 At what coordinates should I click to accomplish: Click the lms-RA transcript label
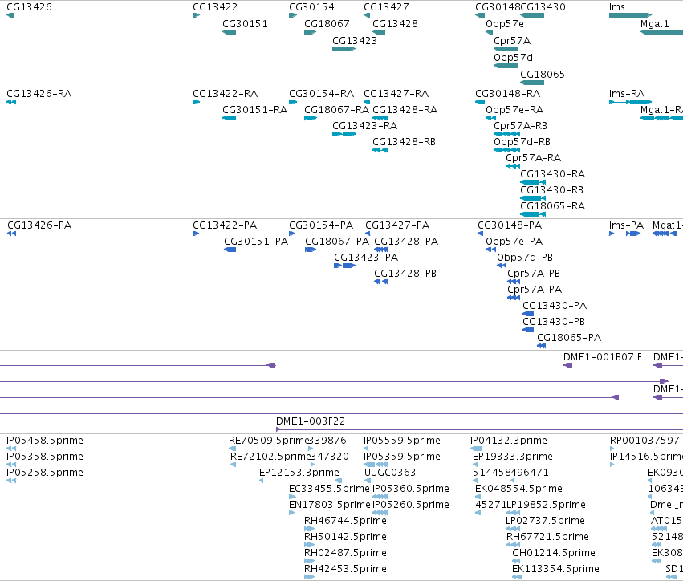point(626,94)
